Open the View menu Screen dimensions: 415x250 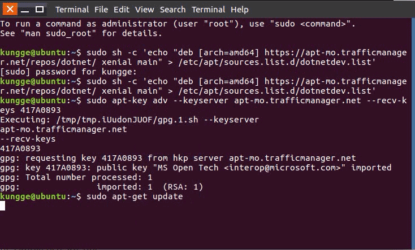tap(145, 10)
